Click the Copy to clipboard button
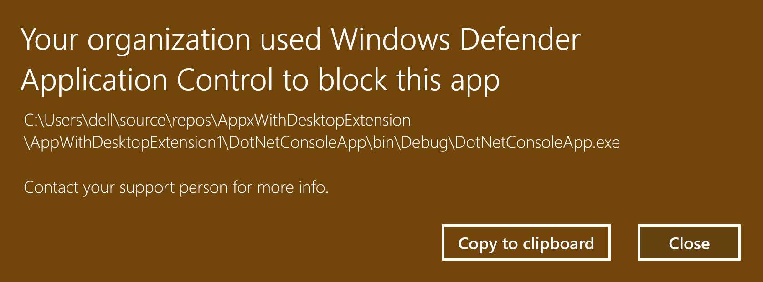This screenshot has width=763, height=282. (x=526, y=242)
